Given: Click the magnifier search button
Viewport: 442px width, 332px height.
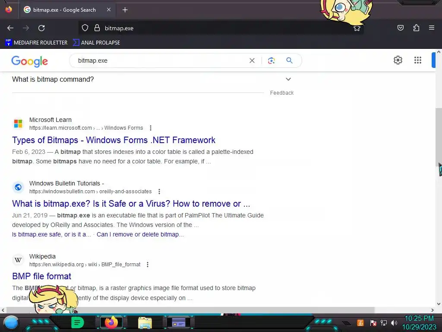Looking at the screenshot, I should pos(289,61).
